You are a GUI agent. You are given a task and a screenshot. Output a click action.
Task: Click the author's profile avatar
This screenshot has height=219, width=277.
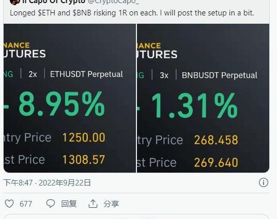pyautogui.click(x=15, y=2)
